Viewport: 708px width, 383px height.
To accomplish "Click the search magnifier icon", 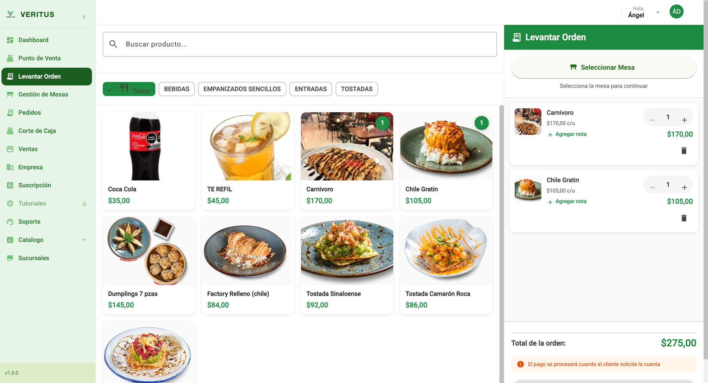I will pyautogui.click(x=113, y=44).
